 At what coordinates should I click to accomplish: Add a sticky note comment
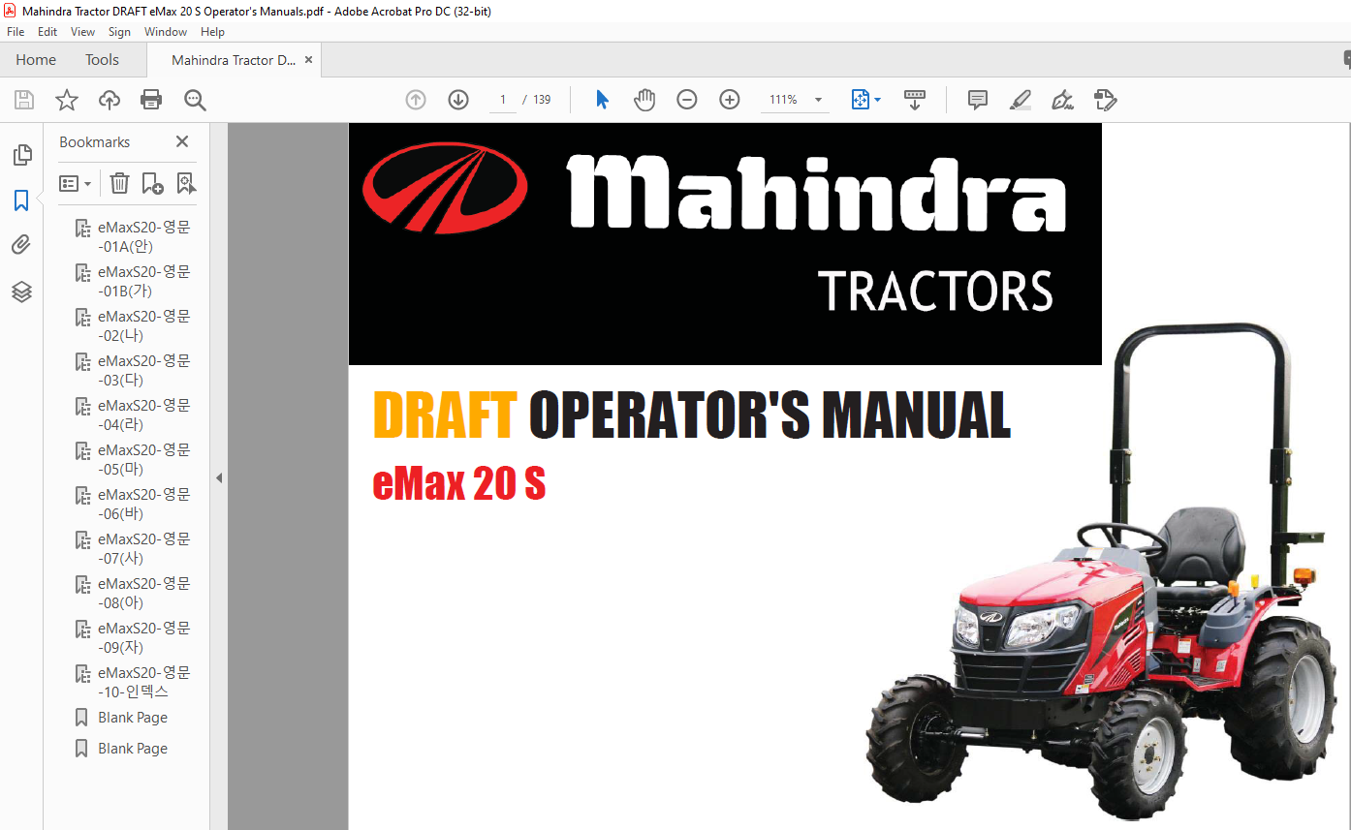pyautogui.click(x=978, y=100)
